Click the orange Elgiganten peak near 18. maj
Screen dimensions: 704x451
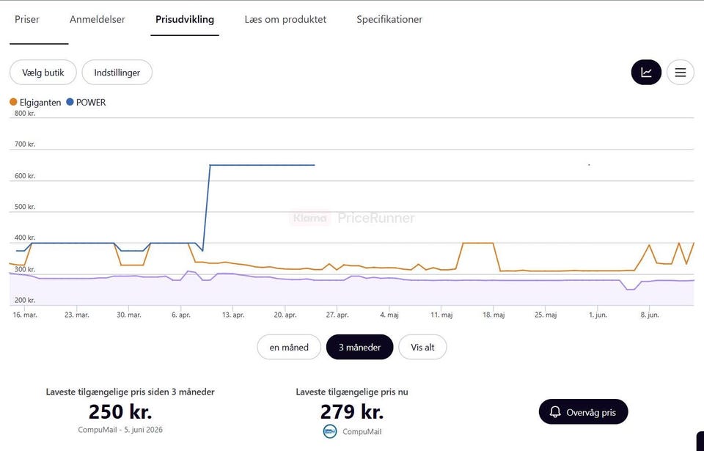click(x=478, y=243)
